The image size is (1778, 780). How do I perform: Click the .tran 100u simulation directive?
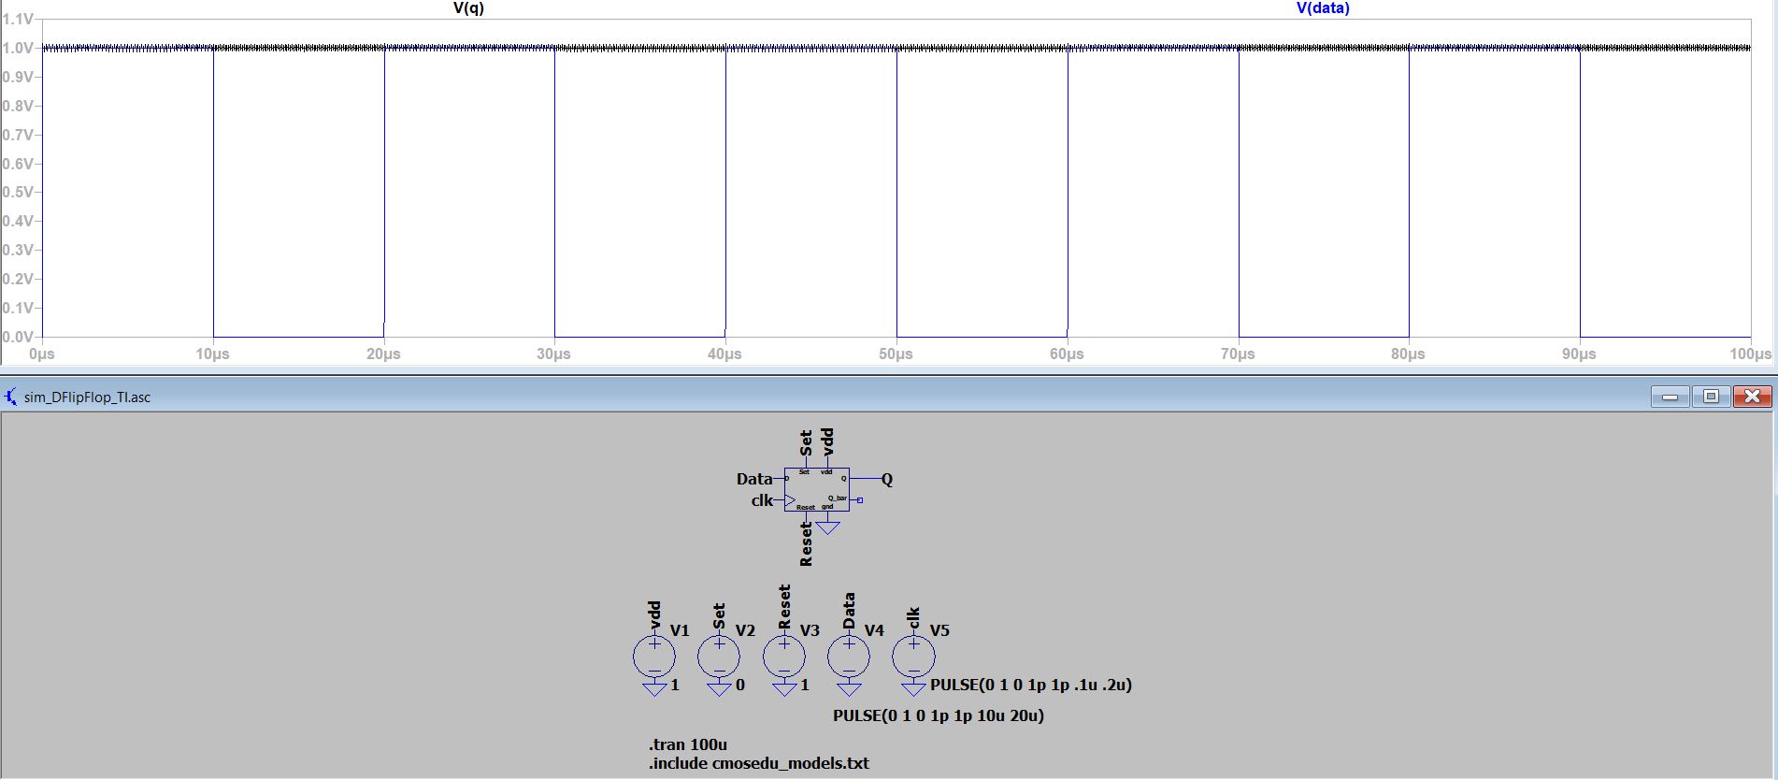click(x=688, y=744)
